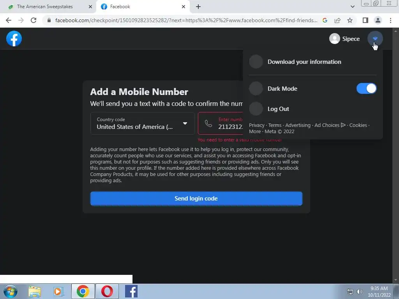The image size is (399, 299).
Task: Collapse the account dropdown arrow menu
Action: tap(375, 39)
